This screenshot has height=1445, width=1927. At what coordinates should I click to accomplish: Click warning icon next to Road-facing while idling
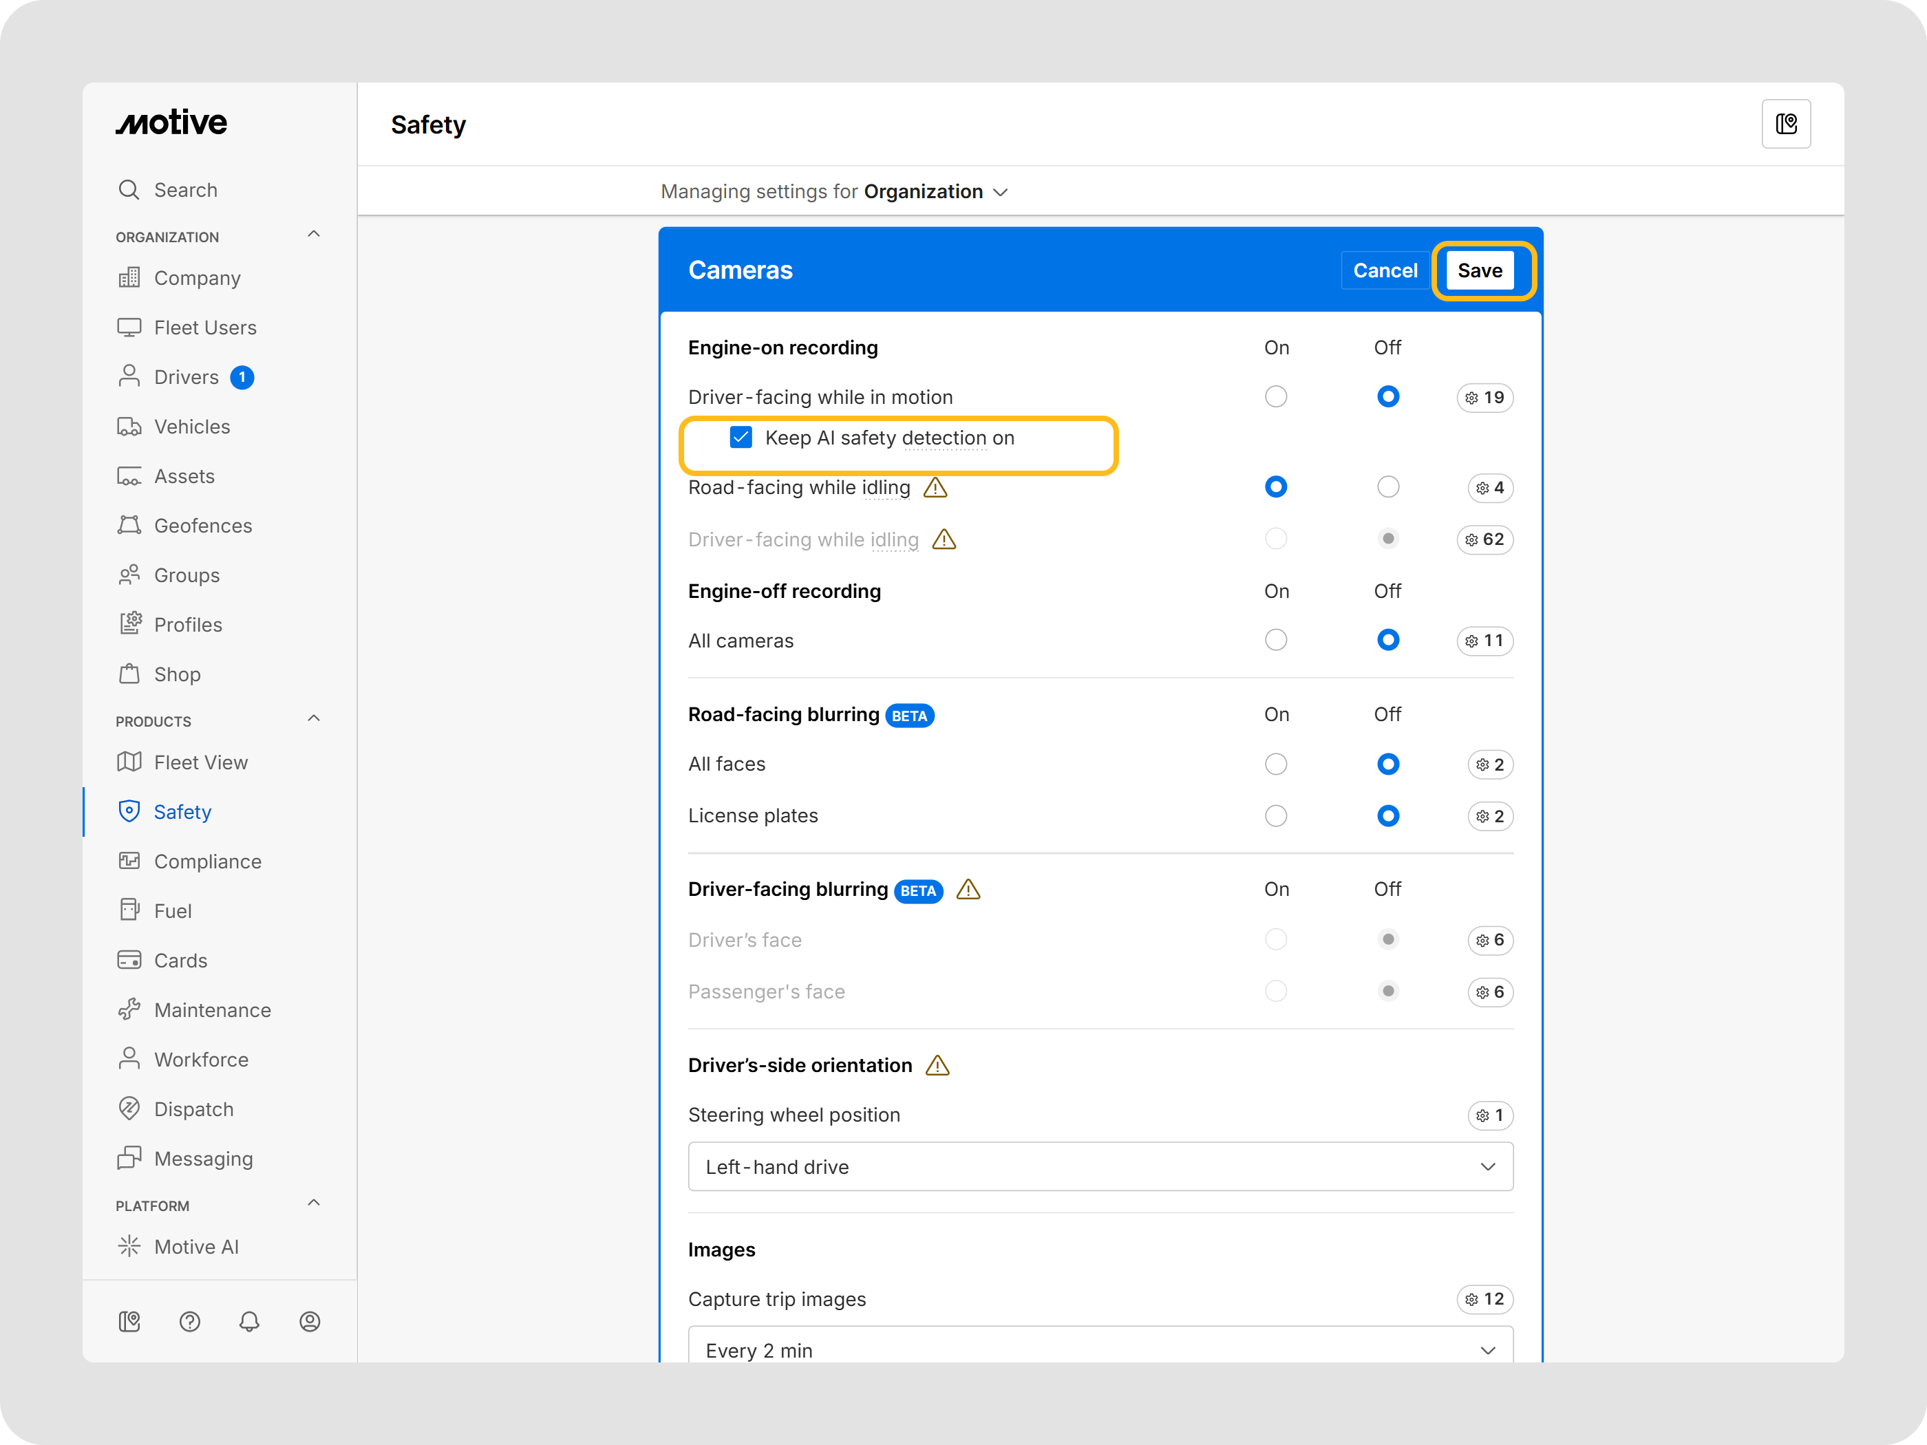935,488
